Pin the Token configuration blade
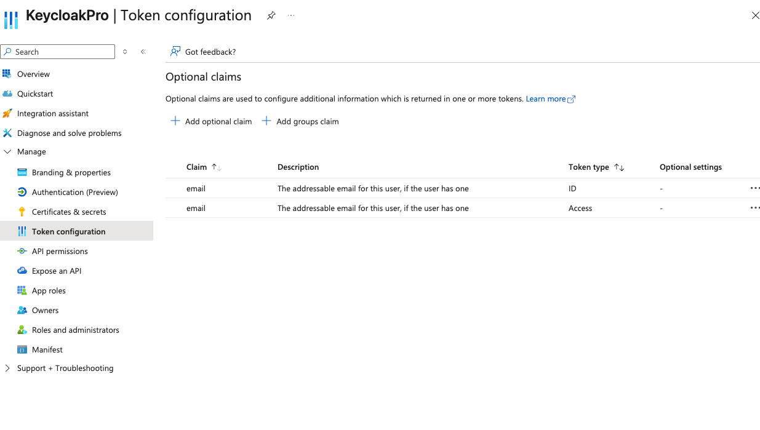This screenshot has height=430, width=760. 271,15
